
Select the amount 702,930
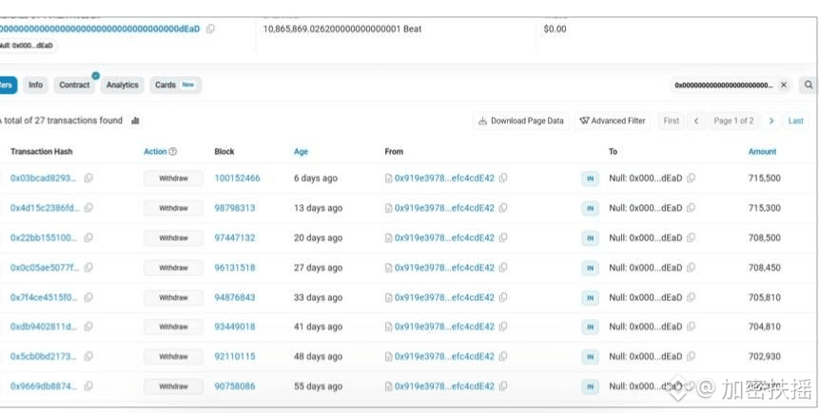(765, 356)
